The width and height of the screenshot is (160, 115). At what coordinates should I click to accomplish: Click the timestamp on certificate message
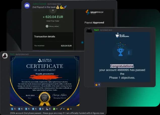point(22,54)
